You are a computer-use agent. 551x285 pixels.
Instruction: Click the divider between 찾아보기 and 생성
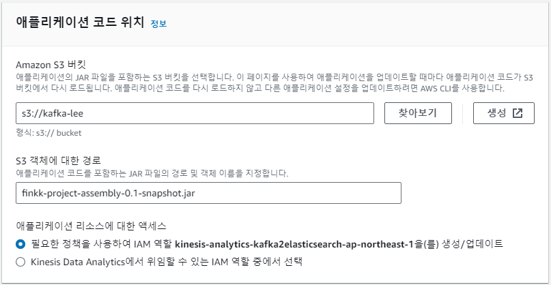point(462,113)
